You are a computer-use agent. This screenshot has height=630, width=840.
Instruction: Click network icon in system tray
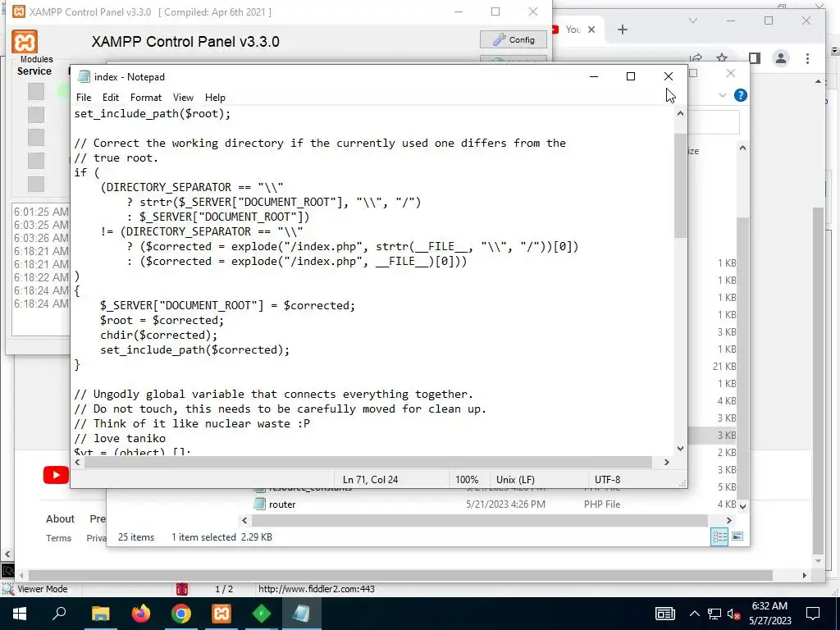[714, 614]
